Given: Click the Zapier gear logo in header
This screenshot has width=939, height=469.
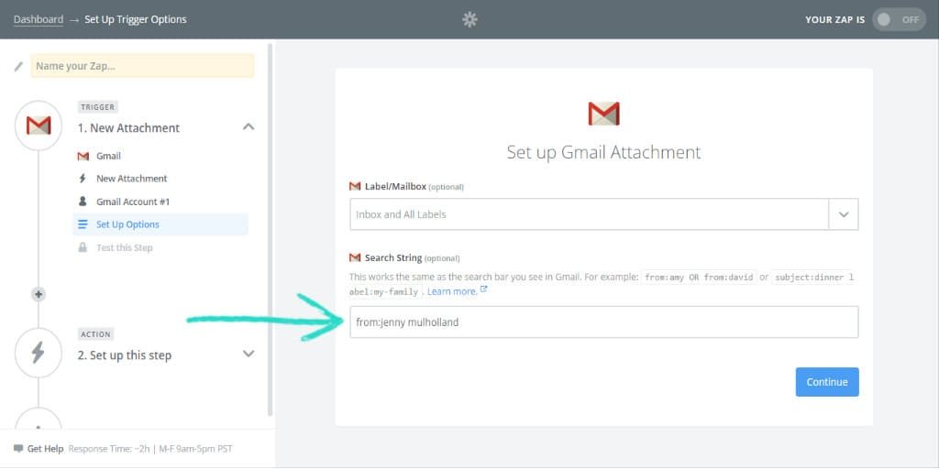Looking at the screenshot, I should point(469,19).
